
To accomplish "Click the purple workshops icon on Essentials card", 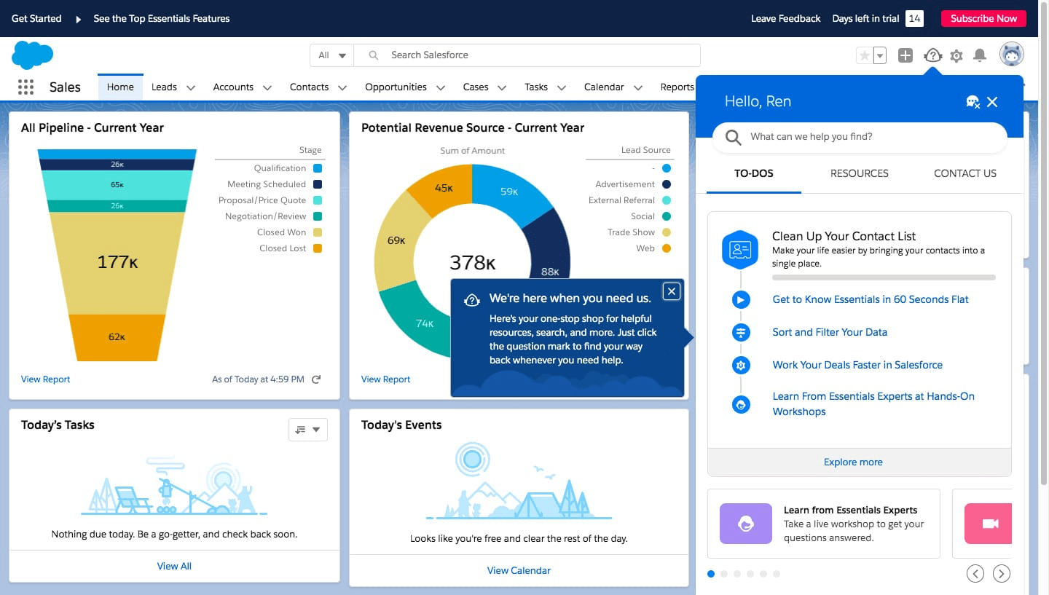I will click(x=745, y=524).
